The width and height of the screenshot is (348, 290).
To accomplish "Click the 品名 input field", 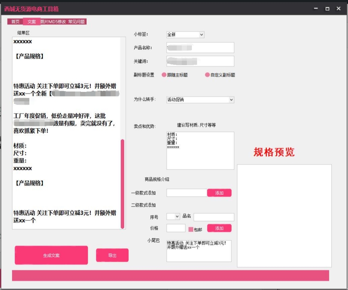I will pos(214,217).
